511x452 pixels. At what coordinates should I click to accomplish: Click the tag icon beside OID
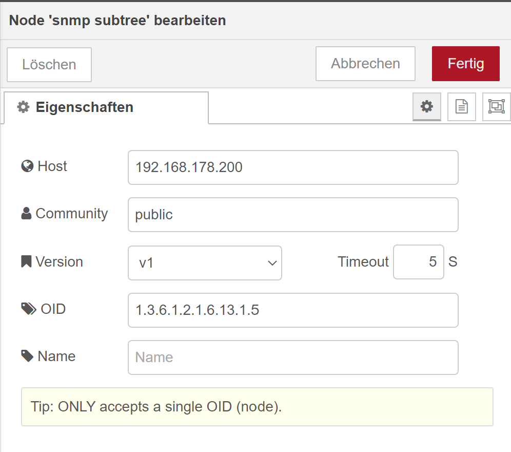coord(28,309)
